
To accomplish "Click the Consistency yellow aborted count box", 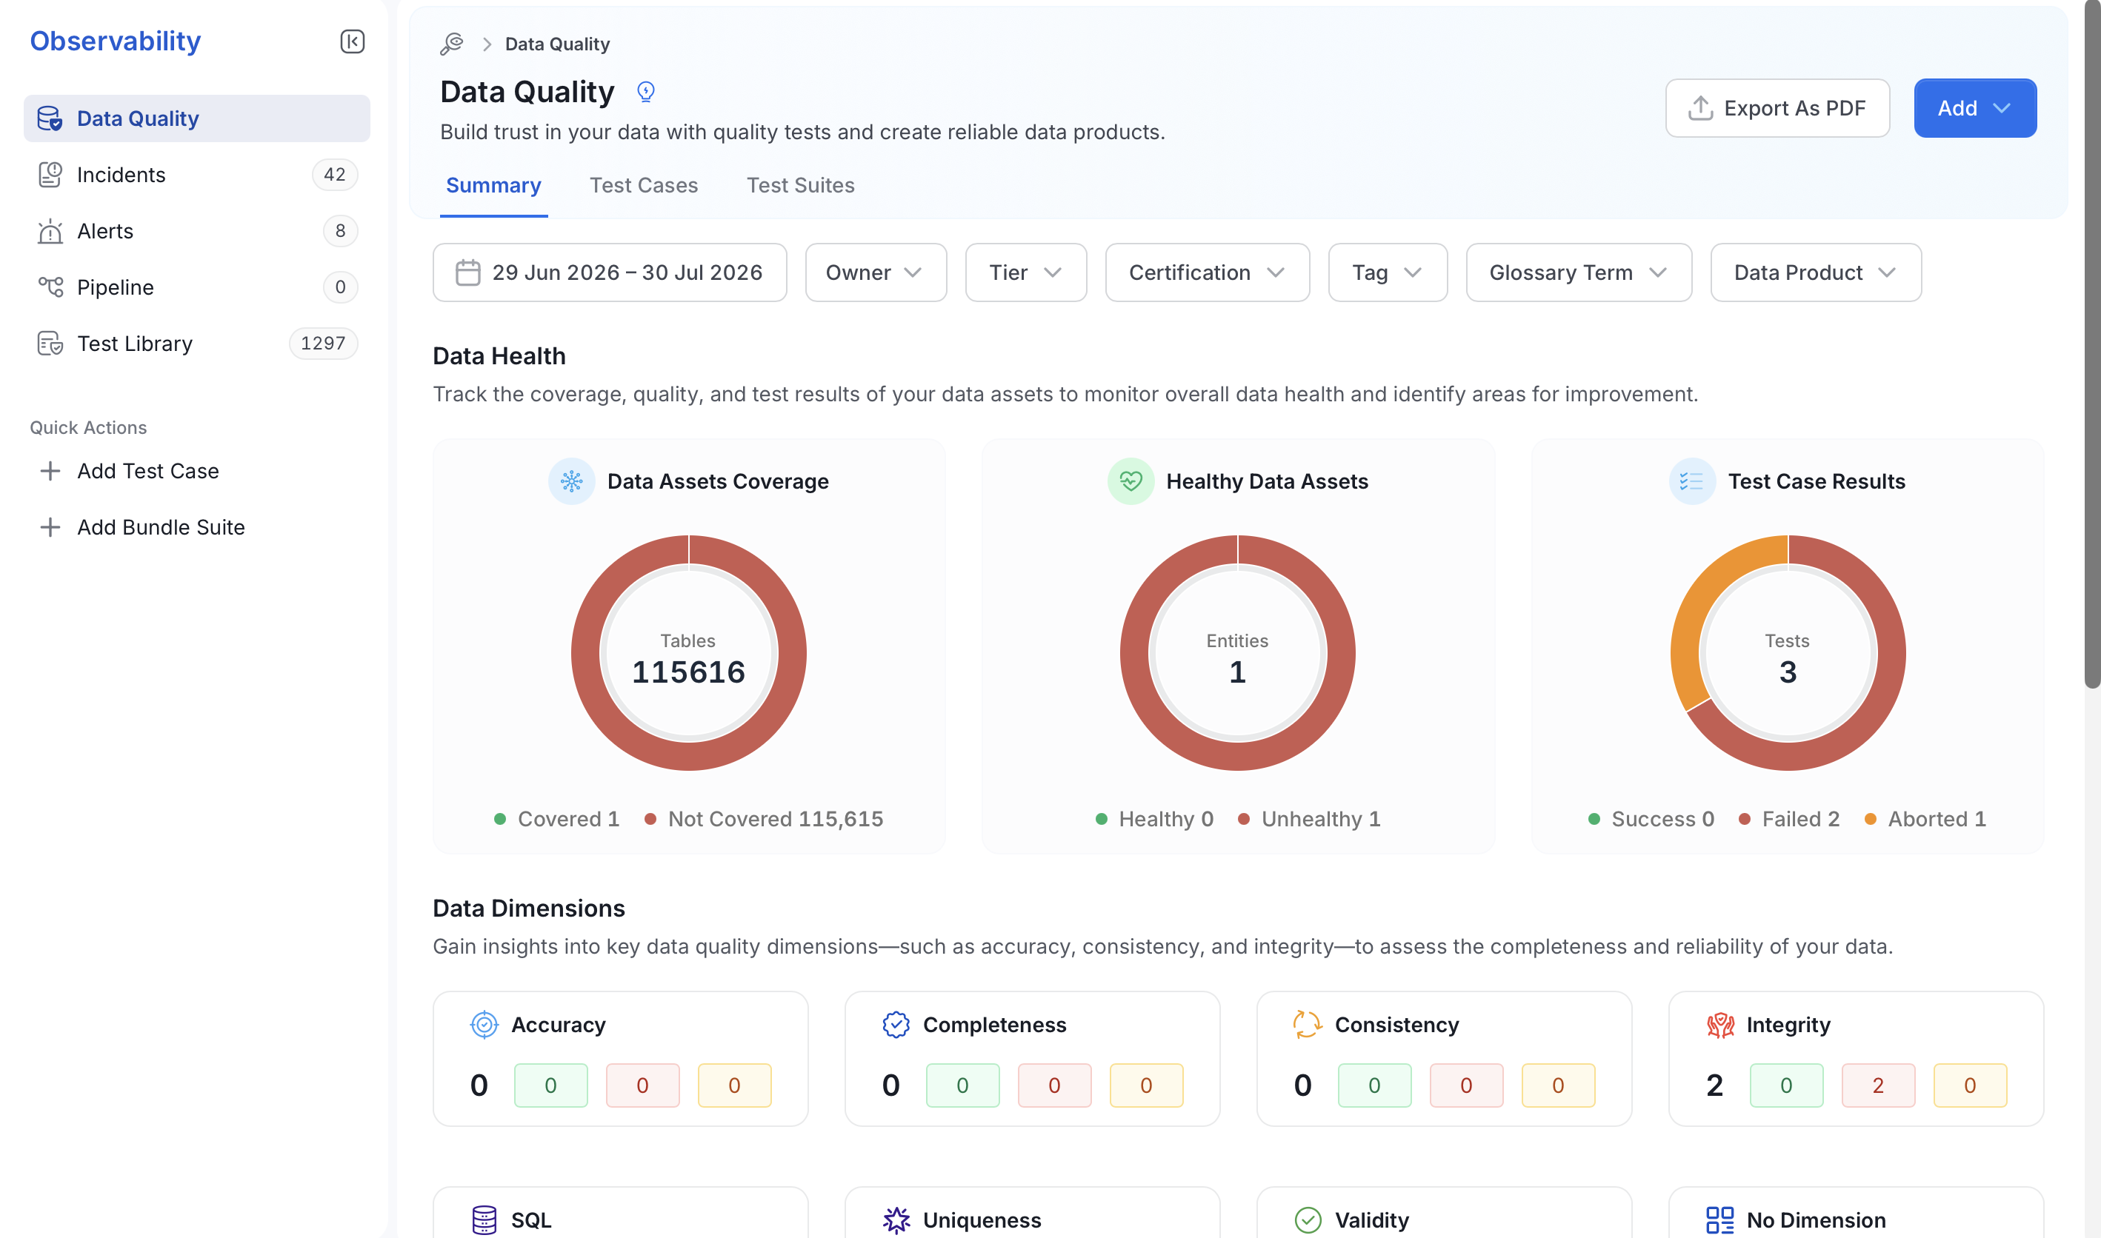I will coord(1557,1085).
